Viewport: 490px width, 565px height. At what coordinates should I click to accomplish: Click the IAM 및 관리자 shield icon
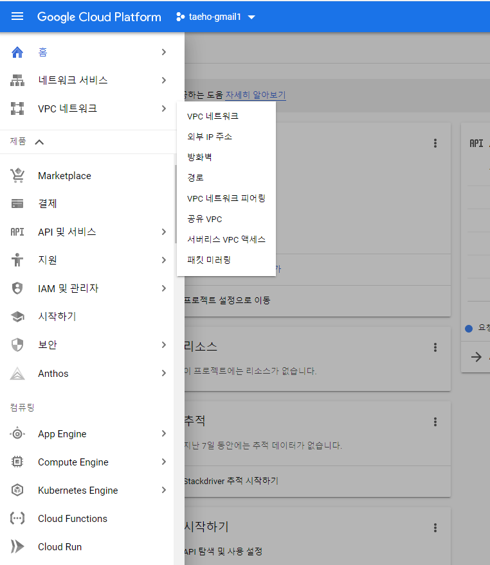tap(17, 288)
